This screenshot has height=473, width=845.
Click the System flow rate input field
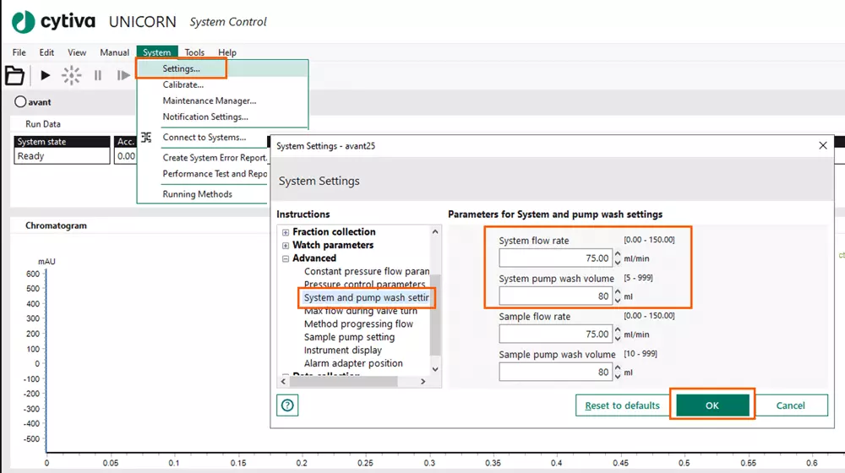click(556, 258)
